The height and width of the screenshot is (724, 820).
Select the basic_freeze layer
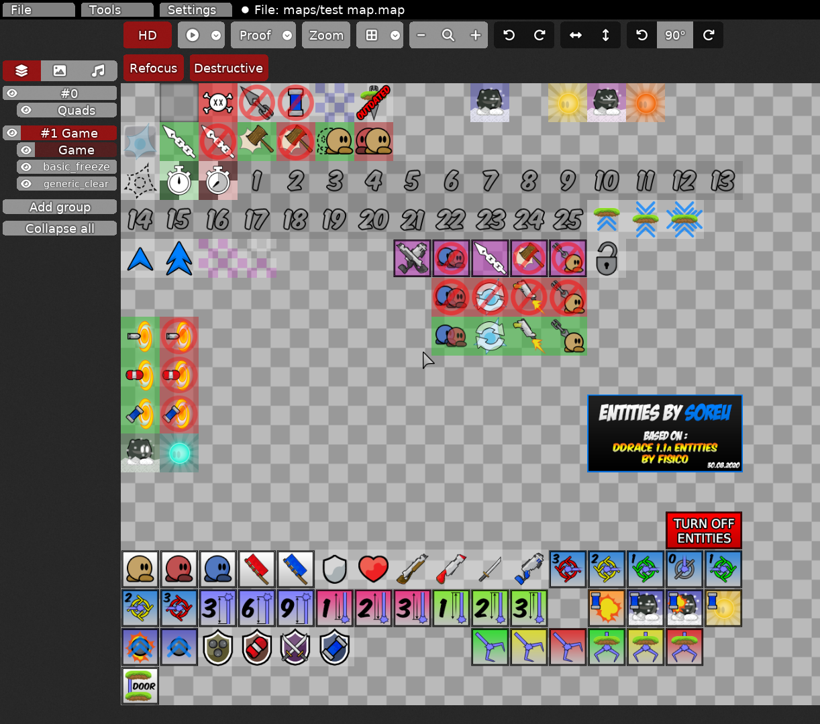coord(76,166)
